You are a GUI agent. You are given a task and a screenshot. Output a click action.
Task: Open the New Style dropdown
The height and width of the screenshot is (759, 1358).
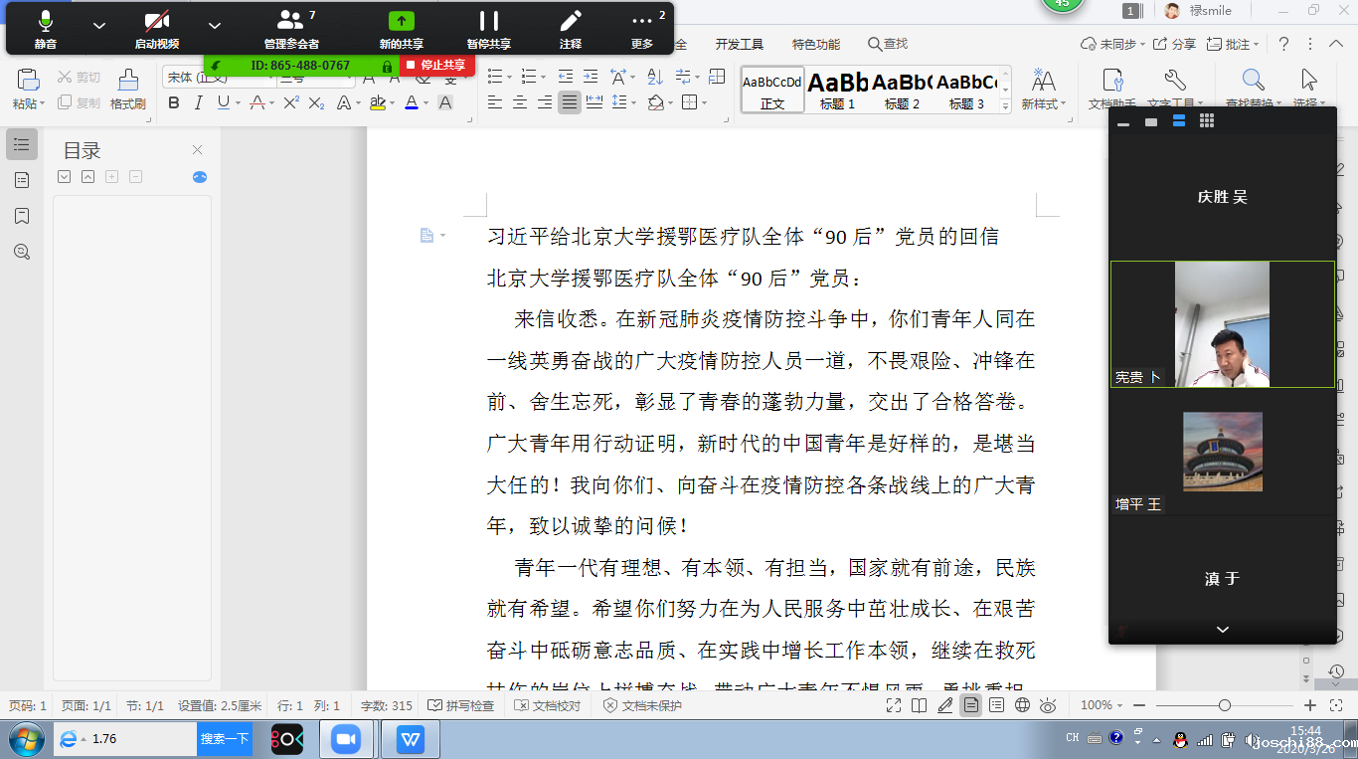[1043, 89]
